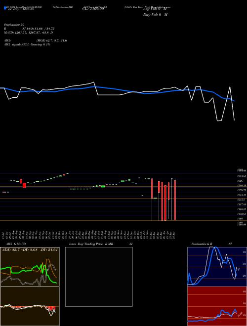Click the 'Stochastics & R' panel title
247x326 pixels.
coord(202,244)
